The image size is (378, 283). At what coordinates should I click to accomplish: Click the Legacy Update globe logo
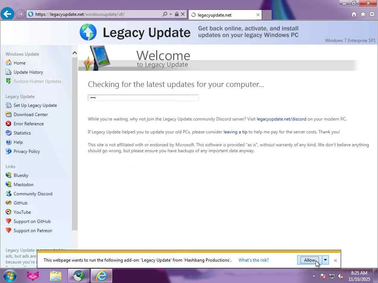coord(88,32)
